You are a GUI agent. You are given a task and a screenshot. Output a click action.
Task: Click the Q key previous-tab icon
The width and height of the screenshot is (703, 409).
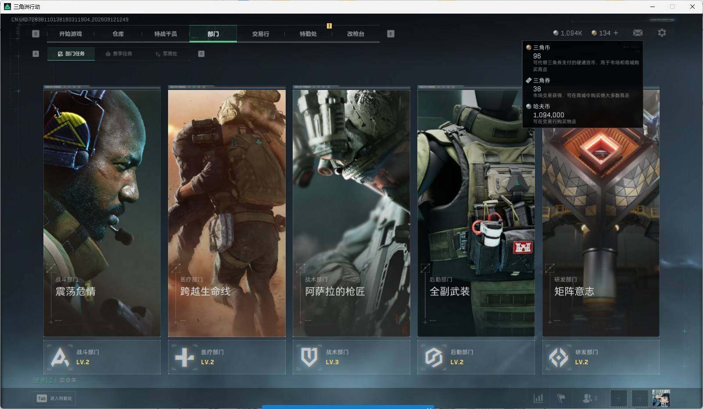click(x=36, y=34)
